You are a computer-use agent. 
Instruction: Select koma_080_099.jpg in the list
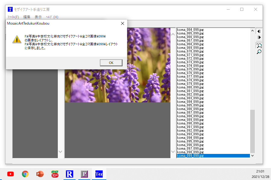tap(213, 87)
